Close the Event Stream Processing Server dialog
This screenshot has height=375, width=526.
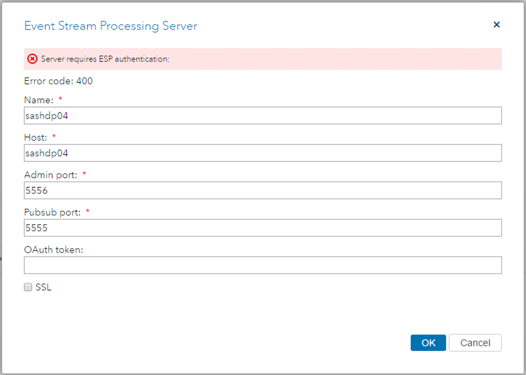click(496, 24)
